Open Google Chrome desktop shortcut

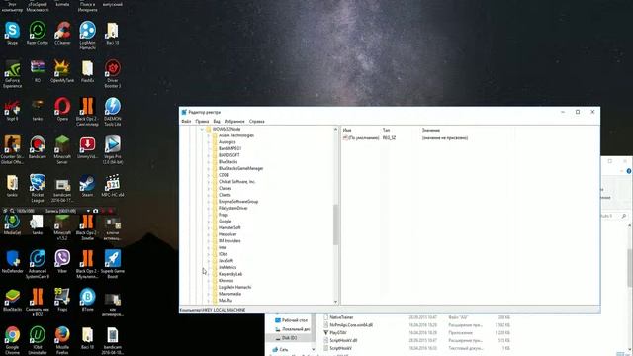point(12,340)
